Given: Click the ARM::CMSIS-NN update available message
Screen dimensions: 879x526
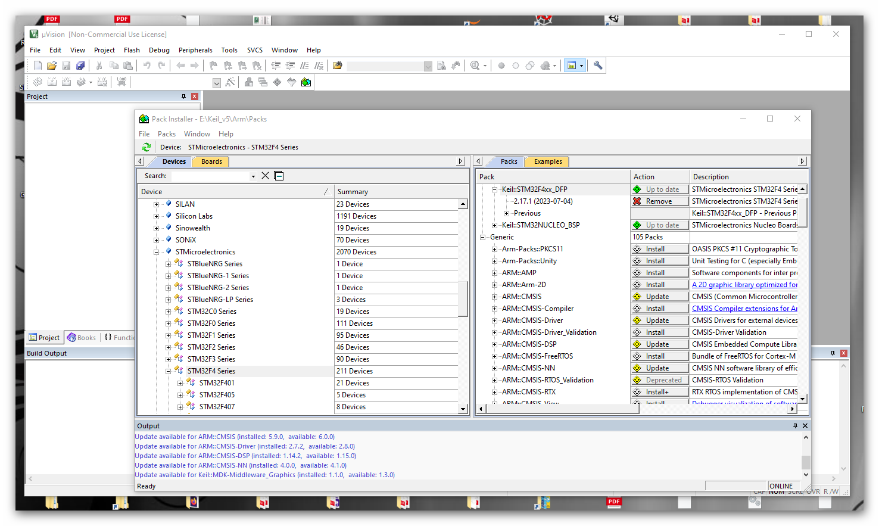Looking at the screenshot, I should coord(241,465).
